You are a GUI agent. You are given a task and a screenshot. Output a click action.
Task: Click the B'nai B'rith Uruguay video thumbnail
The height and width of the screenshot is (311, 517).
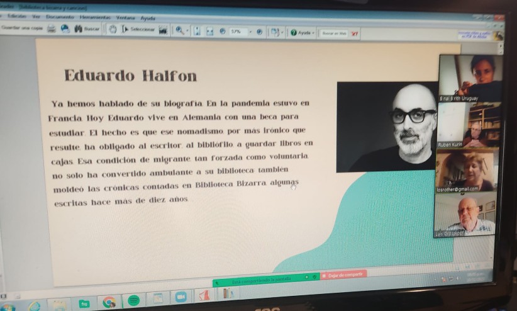coord(470,79)
